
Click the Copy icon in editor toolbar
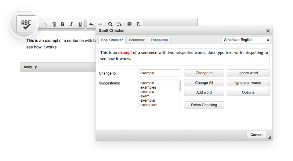pos(45,24)
